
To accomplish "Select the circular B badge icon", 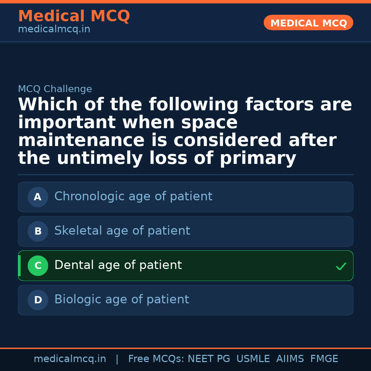I will coord(38,231).
